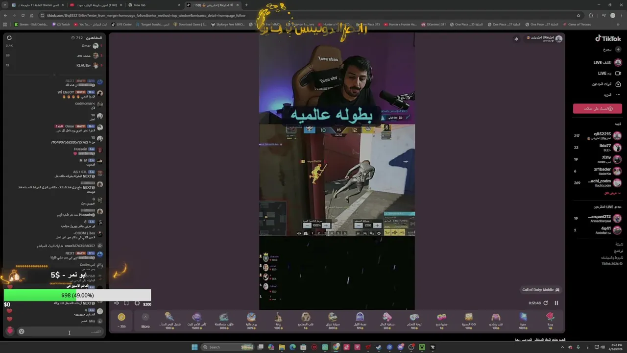Reload the page using browser refresh button

[22, 15]
